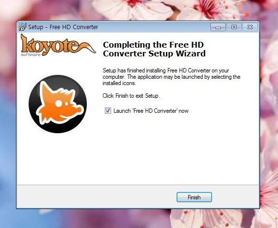The width and height of the screenshot is (278, 228).
Task: Maximize the Setup window
Action: click(234, 27)
